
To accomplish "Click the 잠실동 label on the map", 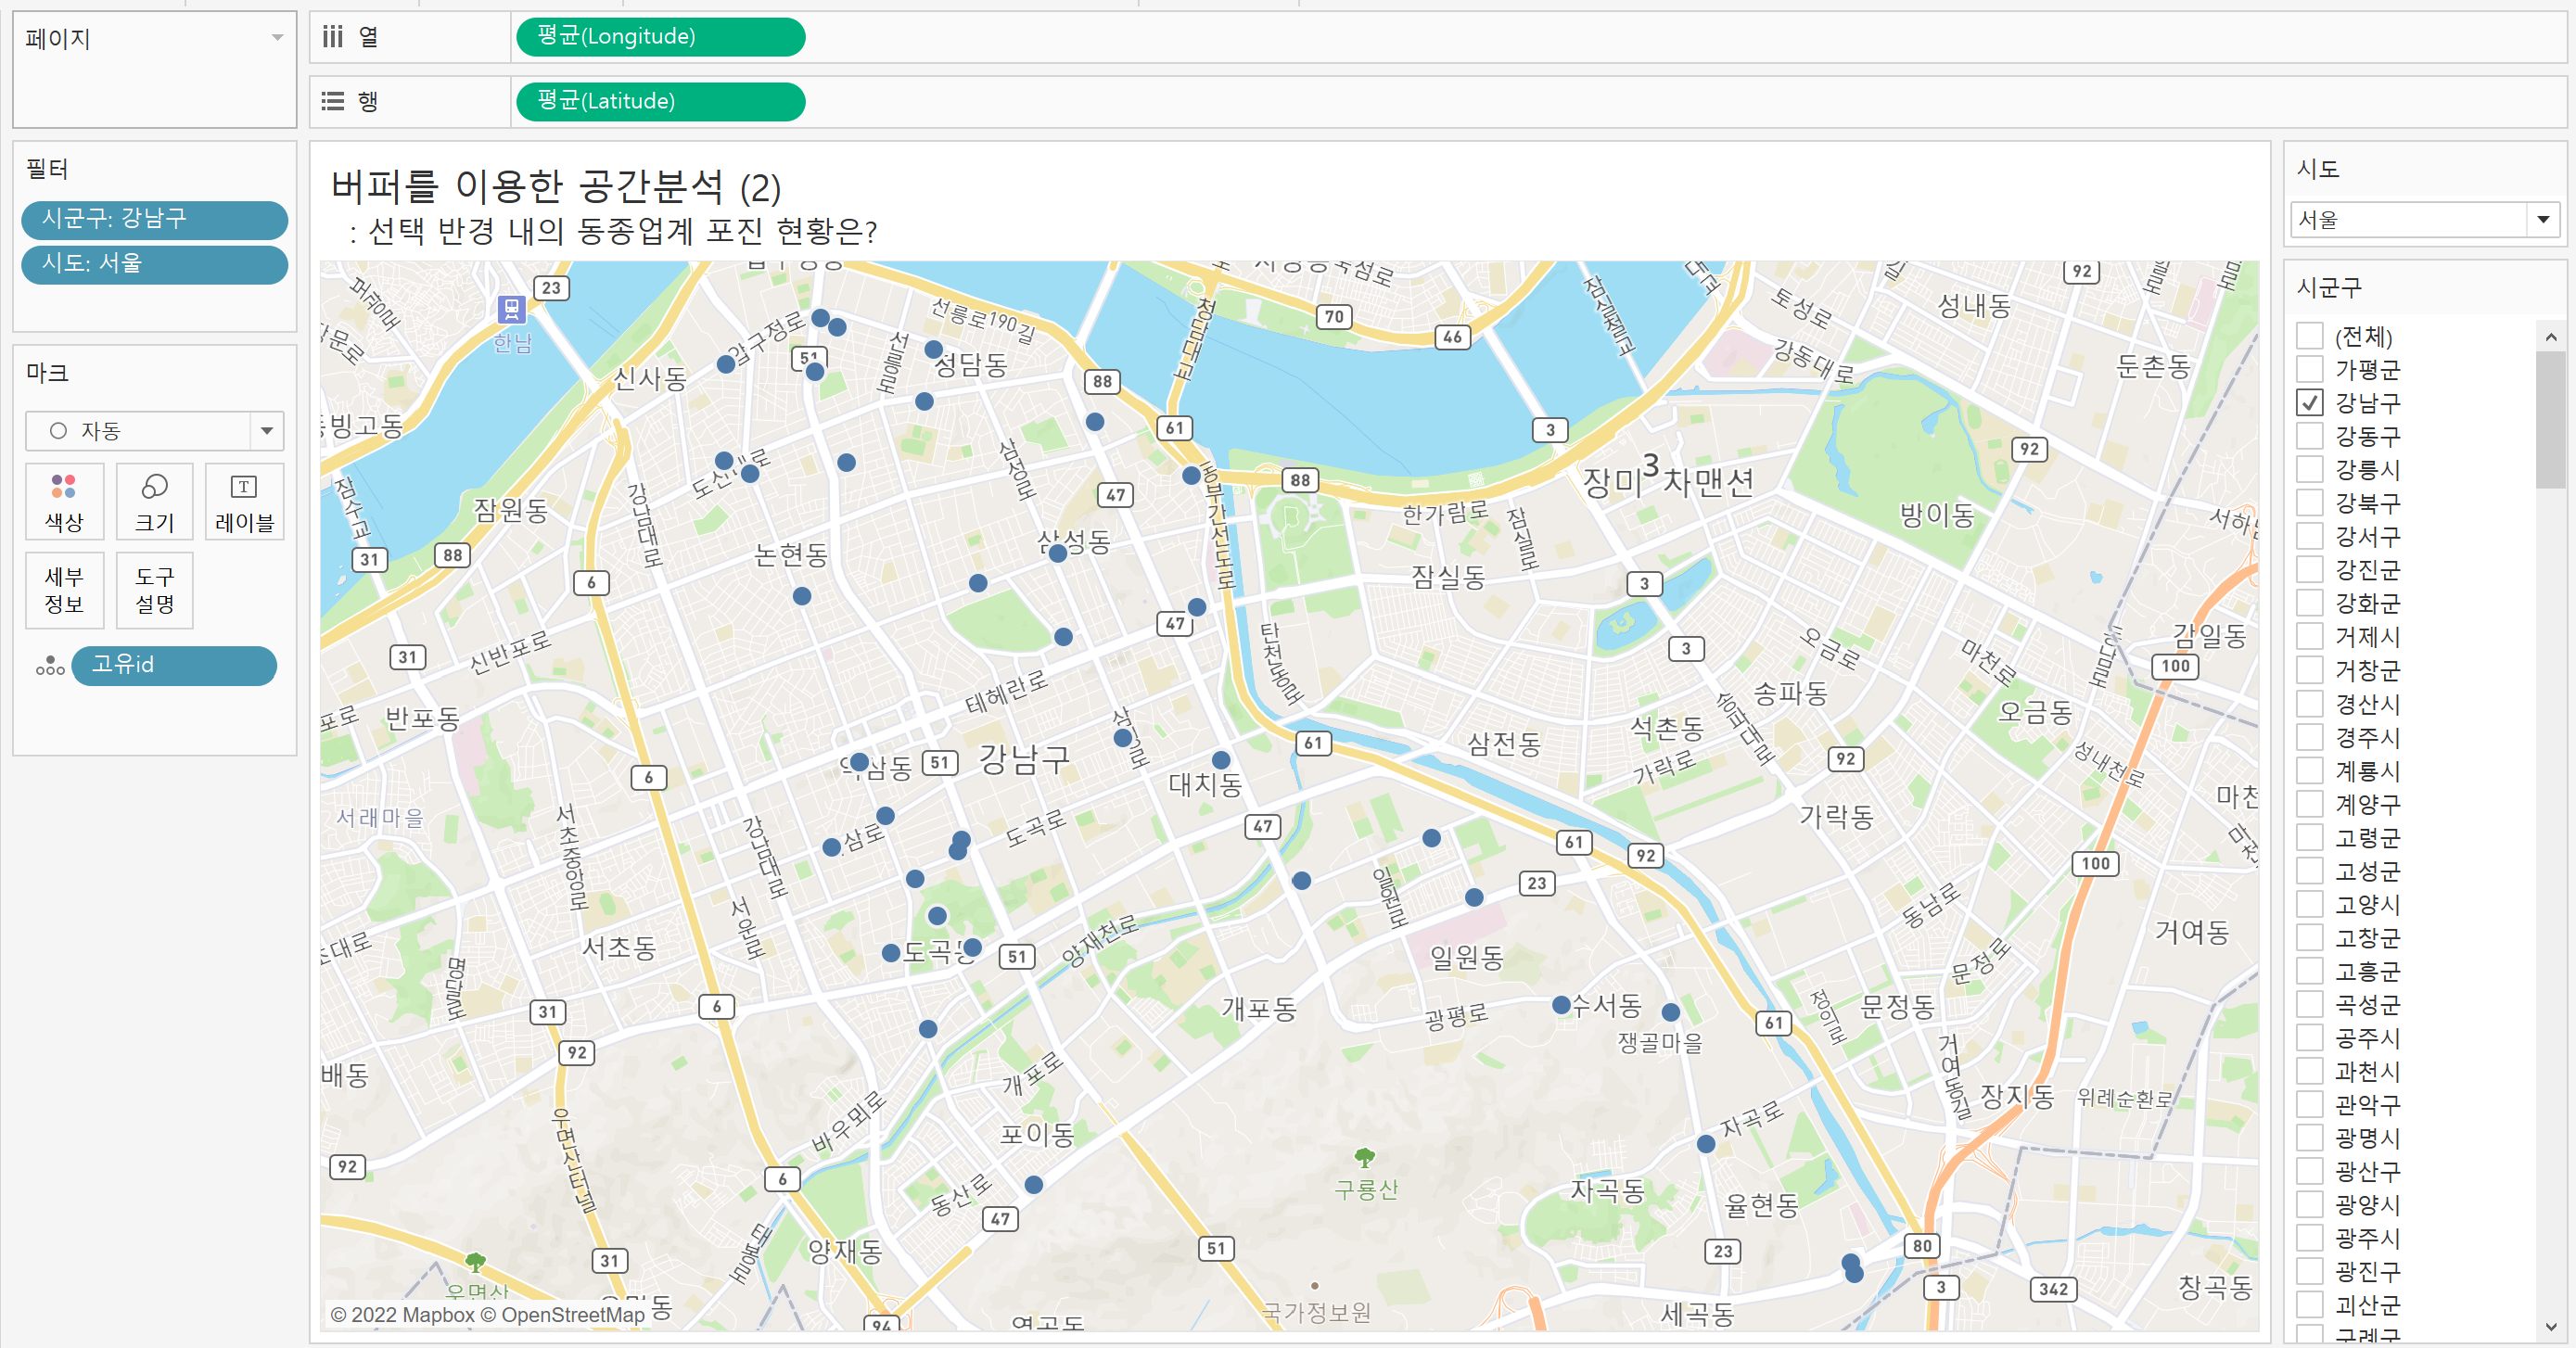I will (x=1447, y=577).
